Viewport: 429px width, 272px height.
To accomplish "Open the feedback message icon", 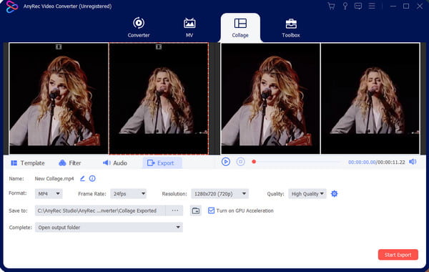I will tap(358, 6).
